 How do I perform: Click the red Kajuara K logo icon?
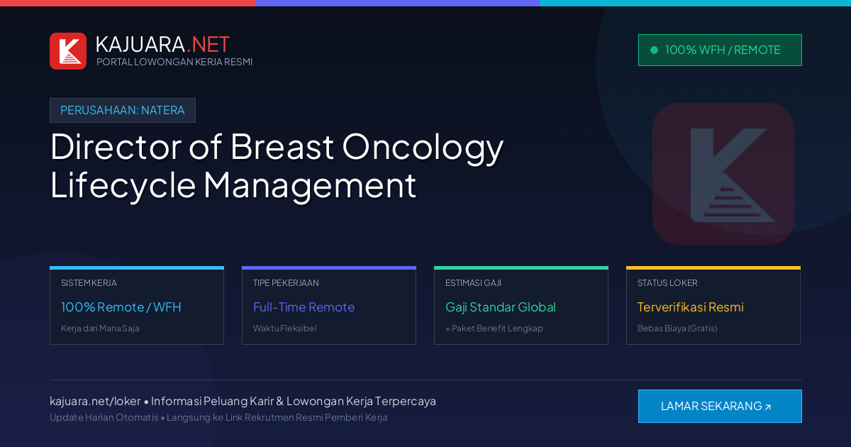(68, 51)
